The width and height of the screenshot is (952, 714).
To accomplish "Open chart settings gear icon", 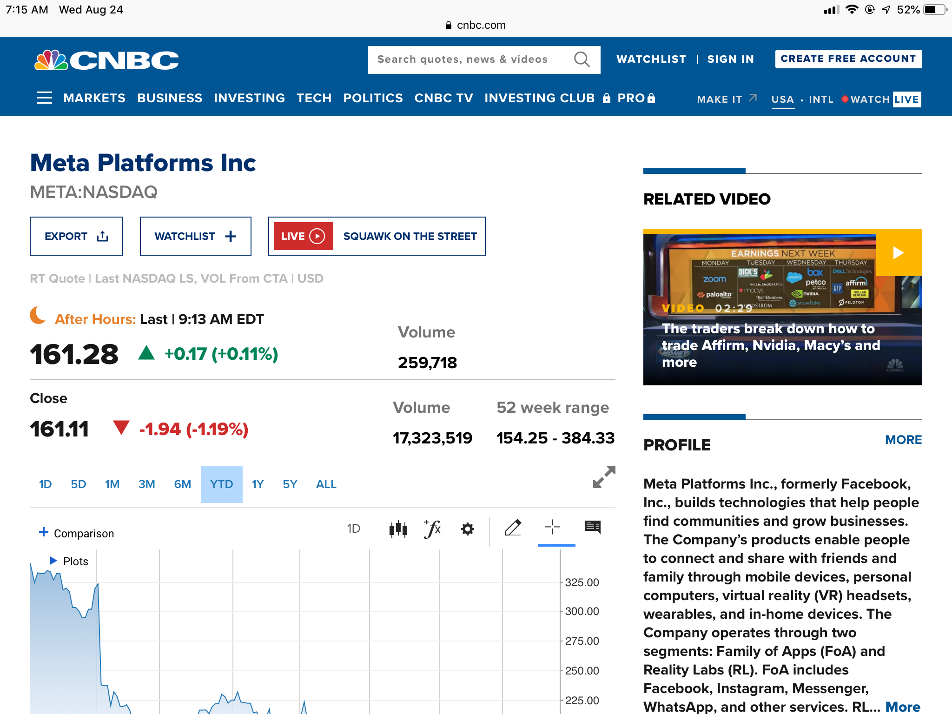I will [x=467, y=529].
